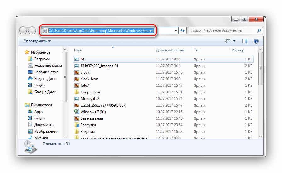Click the search magnifier icon
This screenshot has width=282, height=173.
click(x=259, y=30)
